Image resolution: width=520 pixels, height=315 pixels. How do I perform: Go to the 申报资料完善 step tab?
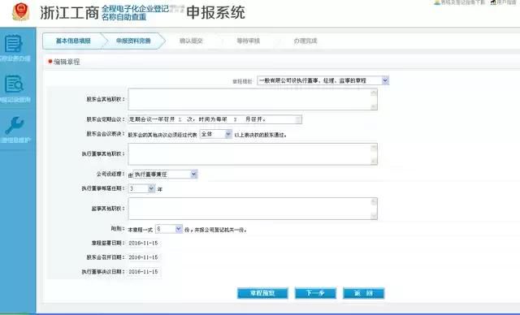point(133,41)
